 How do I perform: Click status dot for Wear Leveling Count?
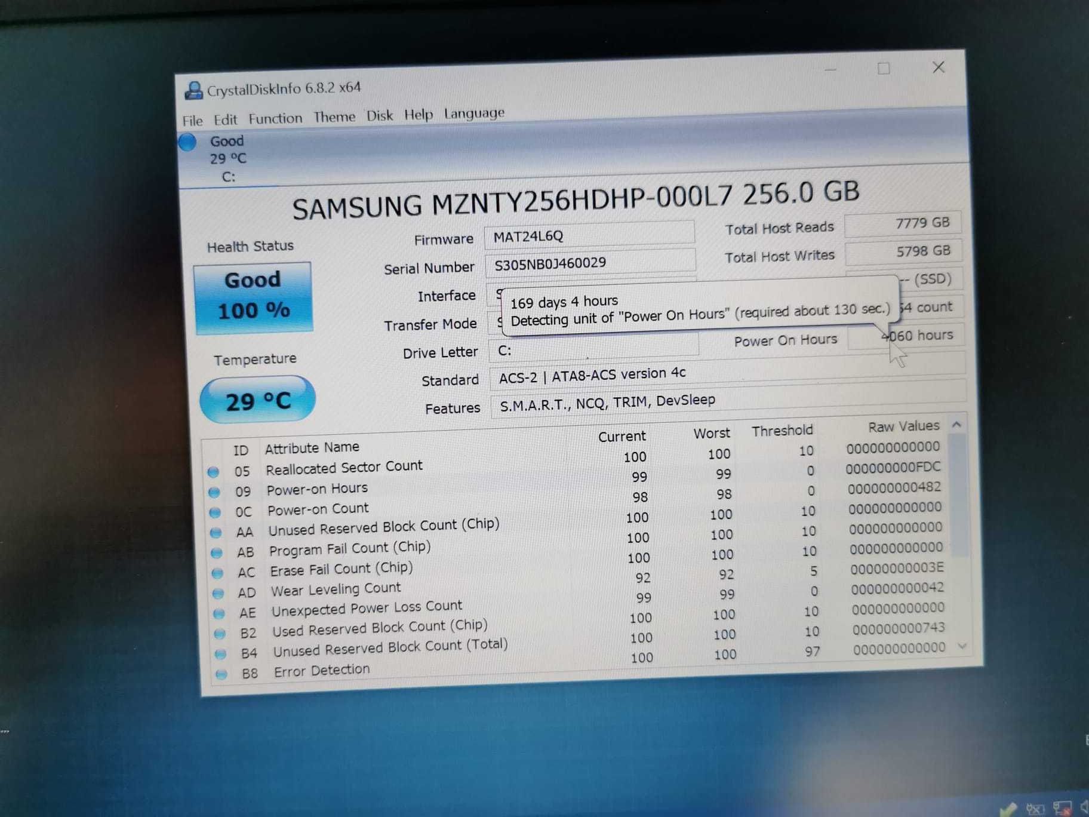coord(219,594)
